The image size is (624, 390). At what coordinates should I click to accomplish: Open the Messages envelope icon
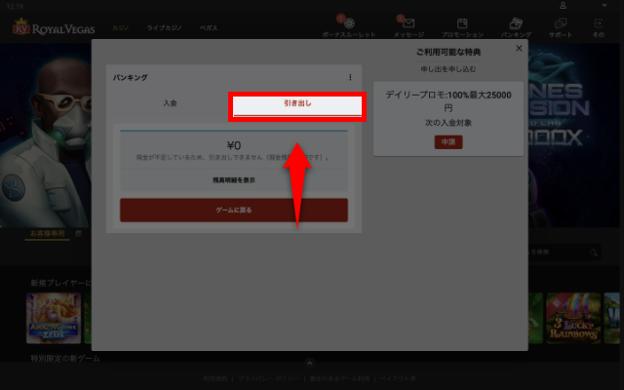(408, 25)
